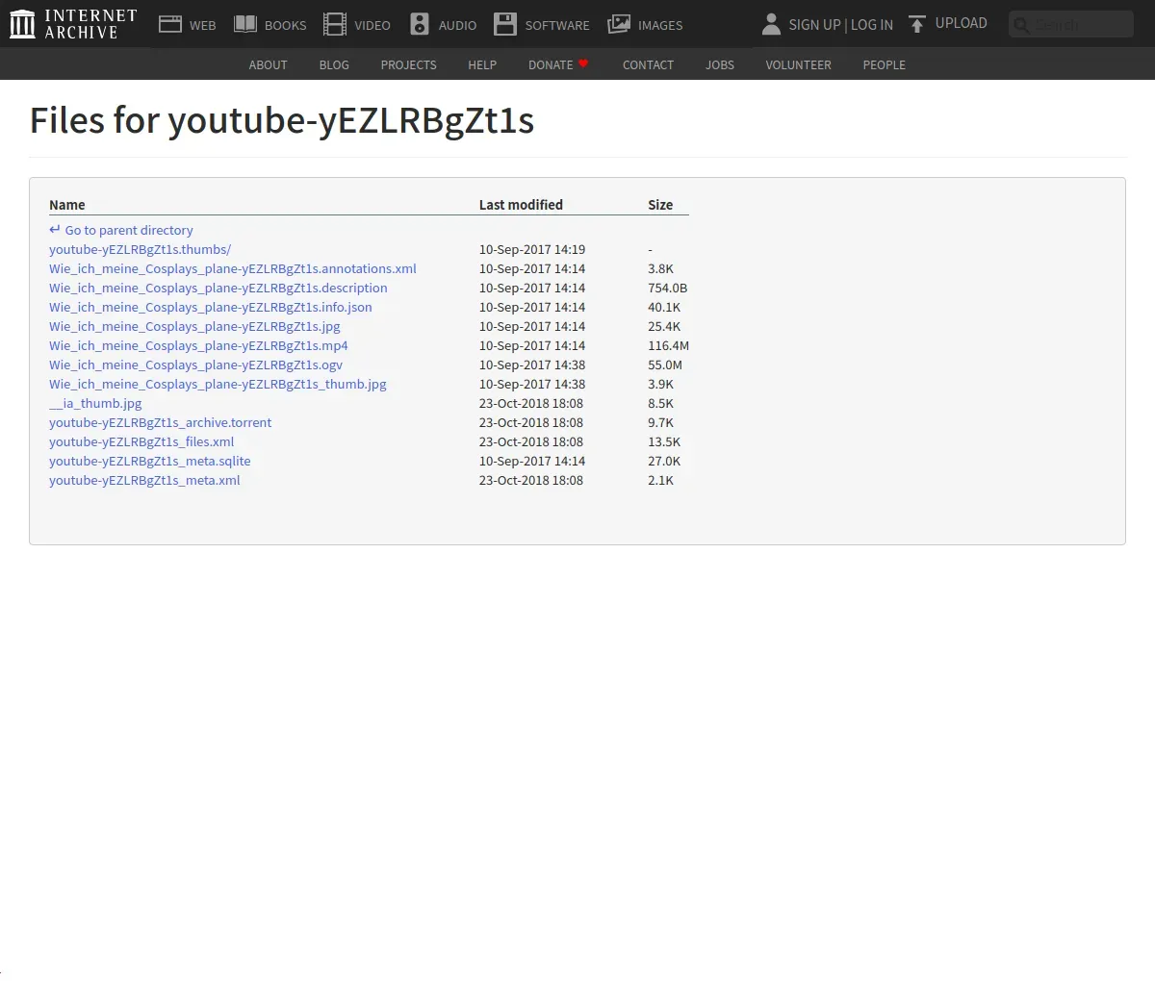Open the _thumb.jpg file link
This screenshot has width=1155, height=981.
point(218,384)
